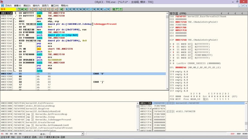The image size is (248, 139).
Task: Click the green appearance settings icon
Action: [117, 9]
